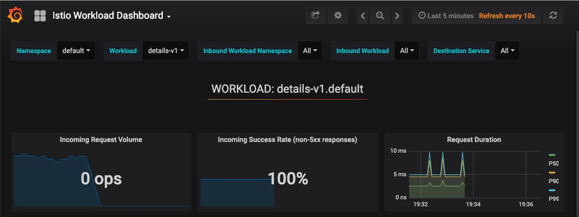This screenshot has width=579, height=217.
Task: Shift time range forward with right arrow
Action: pos(397,16)
